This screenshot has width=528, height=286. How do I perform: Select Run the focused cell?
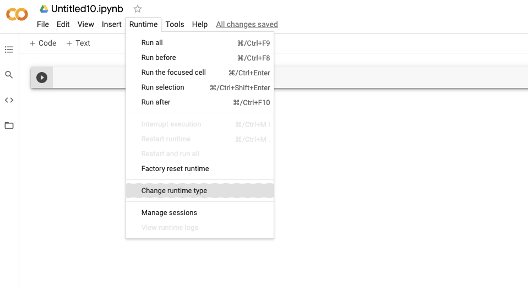point(173,72)
